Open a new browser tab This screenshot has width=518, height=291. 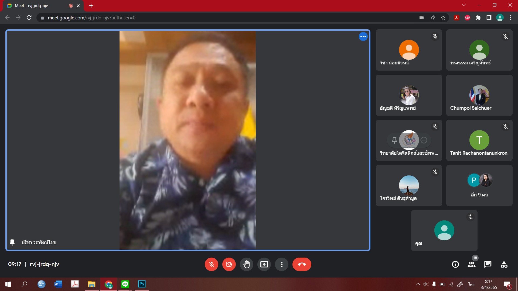point(91,6)
